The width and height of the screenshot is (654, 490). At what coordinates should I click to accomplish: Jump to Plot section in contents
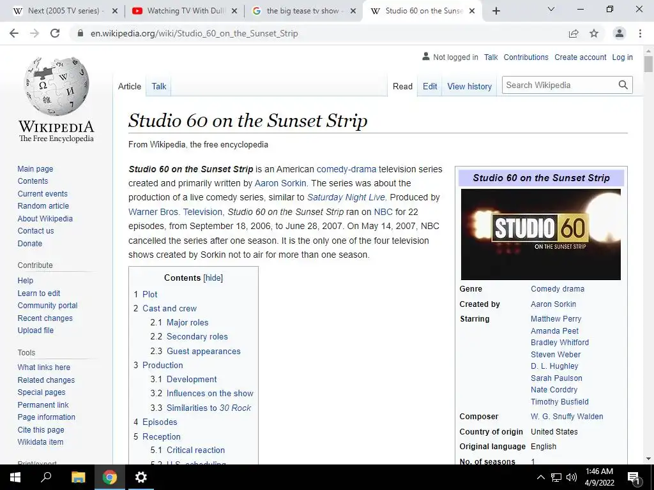[x=149, y=294]
